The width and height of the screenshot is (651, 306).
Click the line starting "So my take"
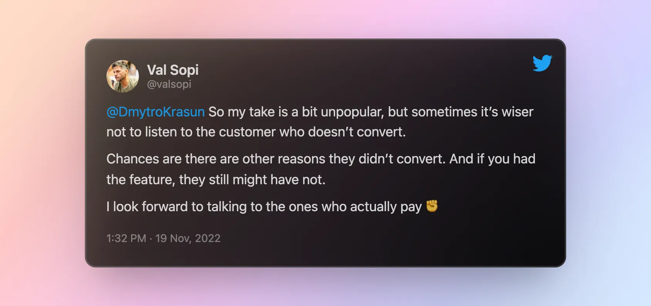(x=370, y=112)
